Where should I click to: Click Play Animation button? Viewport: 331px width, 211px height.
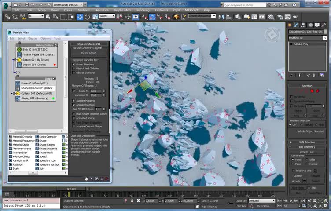(x=291, y=201)
